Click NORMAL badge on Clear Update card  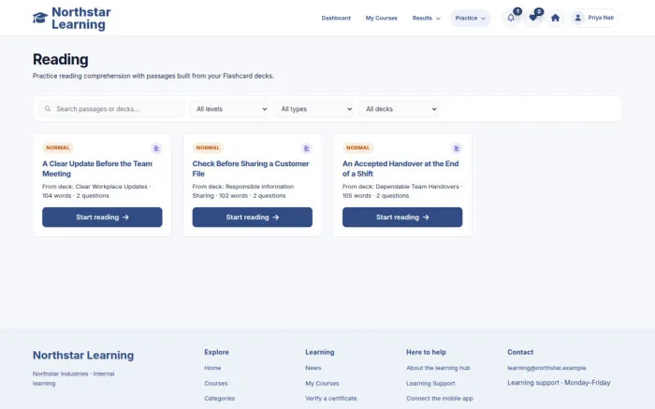tap(58, 148)
